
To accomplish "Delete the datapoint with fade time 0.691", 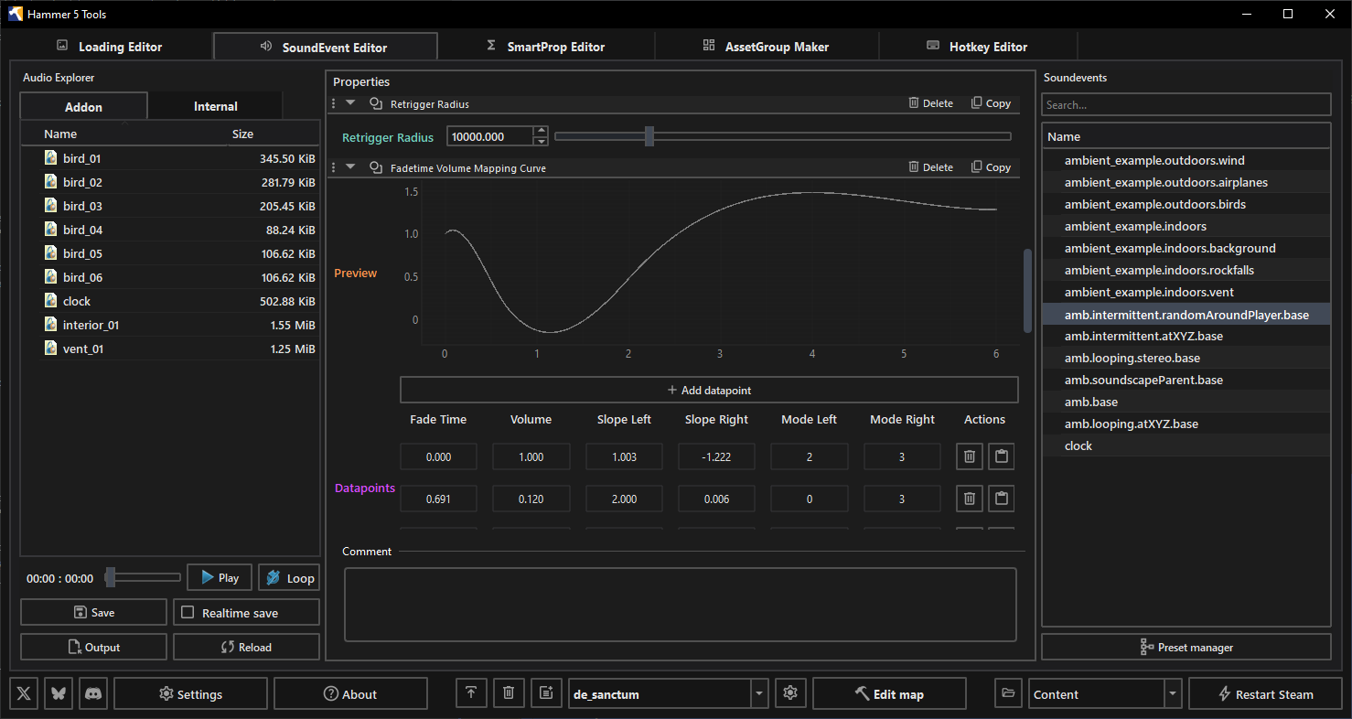I will [x=970, y=499].
